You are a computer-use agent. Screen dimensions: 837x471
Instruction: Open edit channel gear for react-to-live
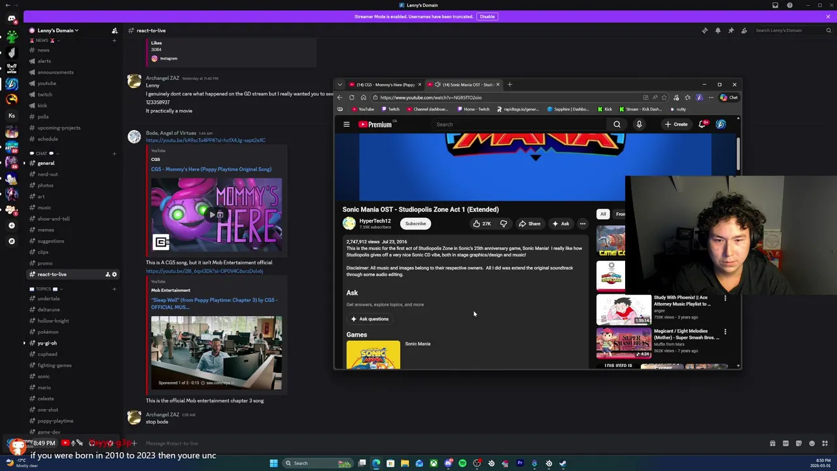(x=114, y=274)
